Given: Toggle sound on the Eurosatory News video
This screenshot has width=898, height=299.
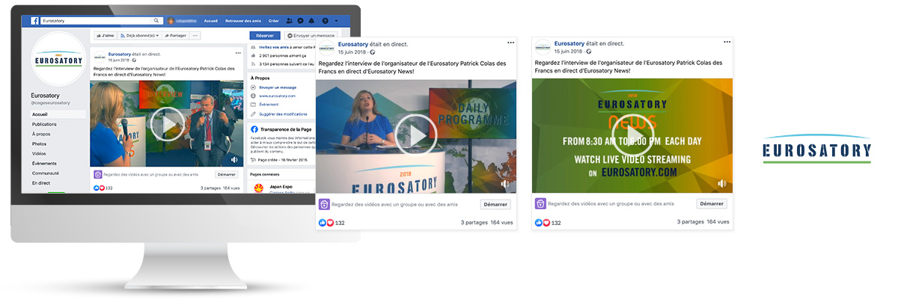Looking at the screenshot, I should 721,183.
